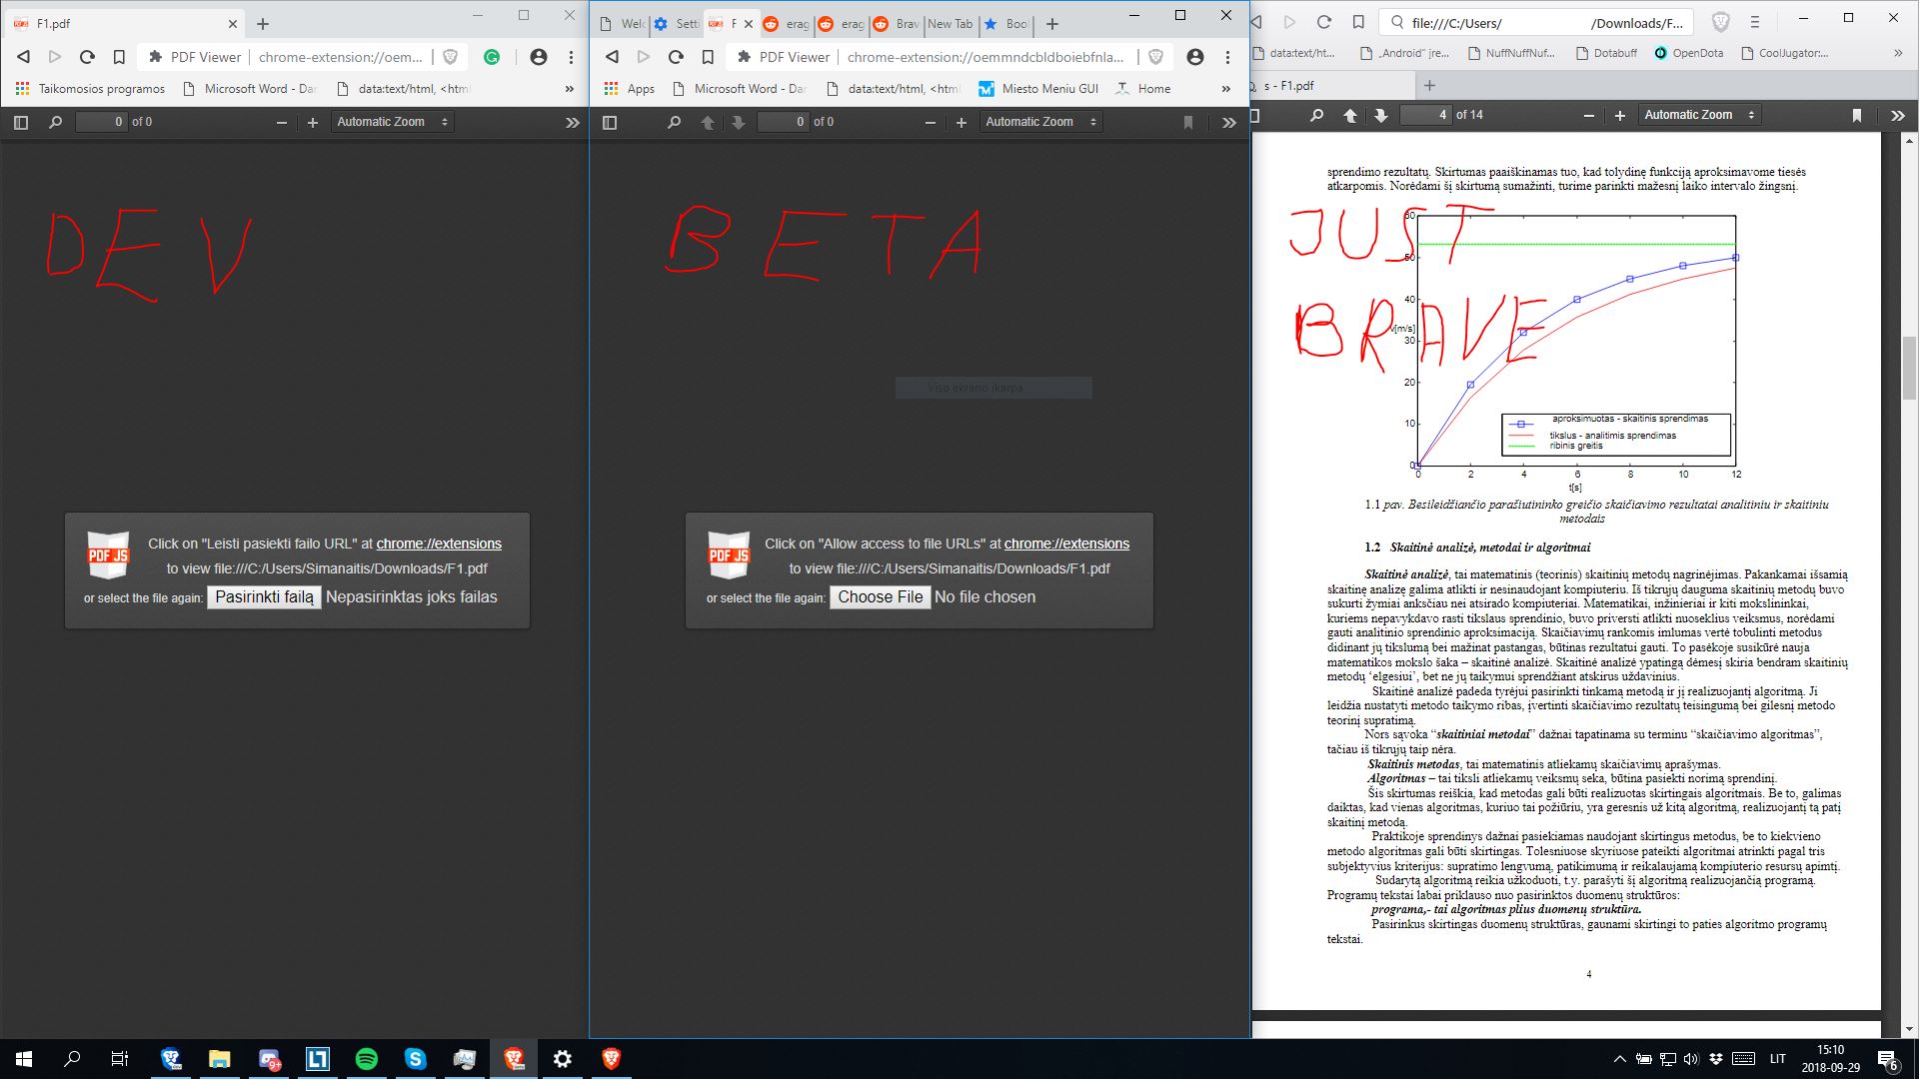
Task: Click profile avatar icon in BETA window toolbar
Action: tap(1194, 57)
